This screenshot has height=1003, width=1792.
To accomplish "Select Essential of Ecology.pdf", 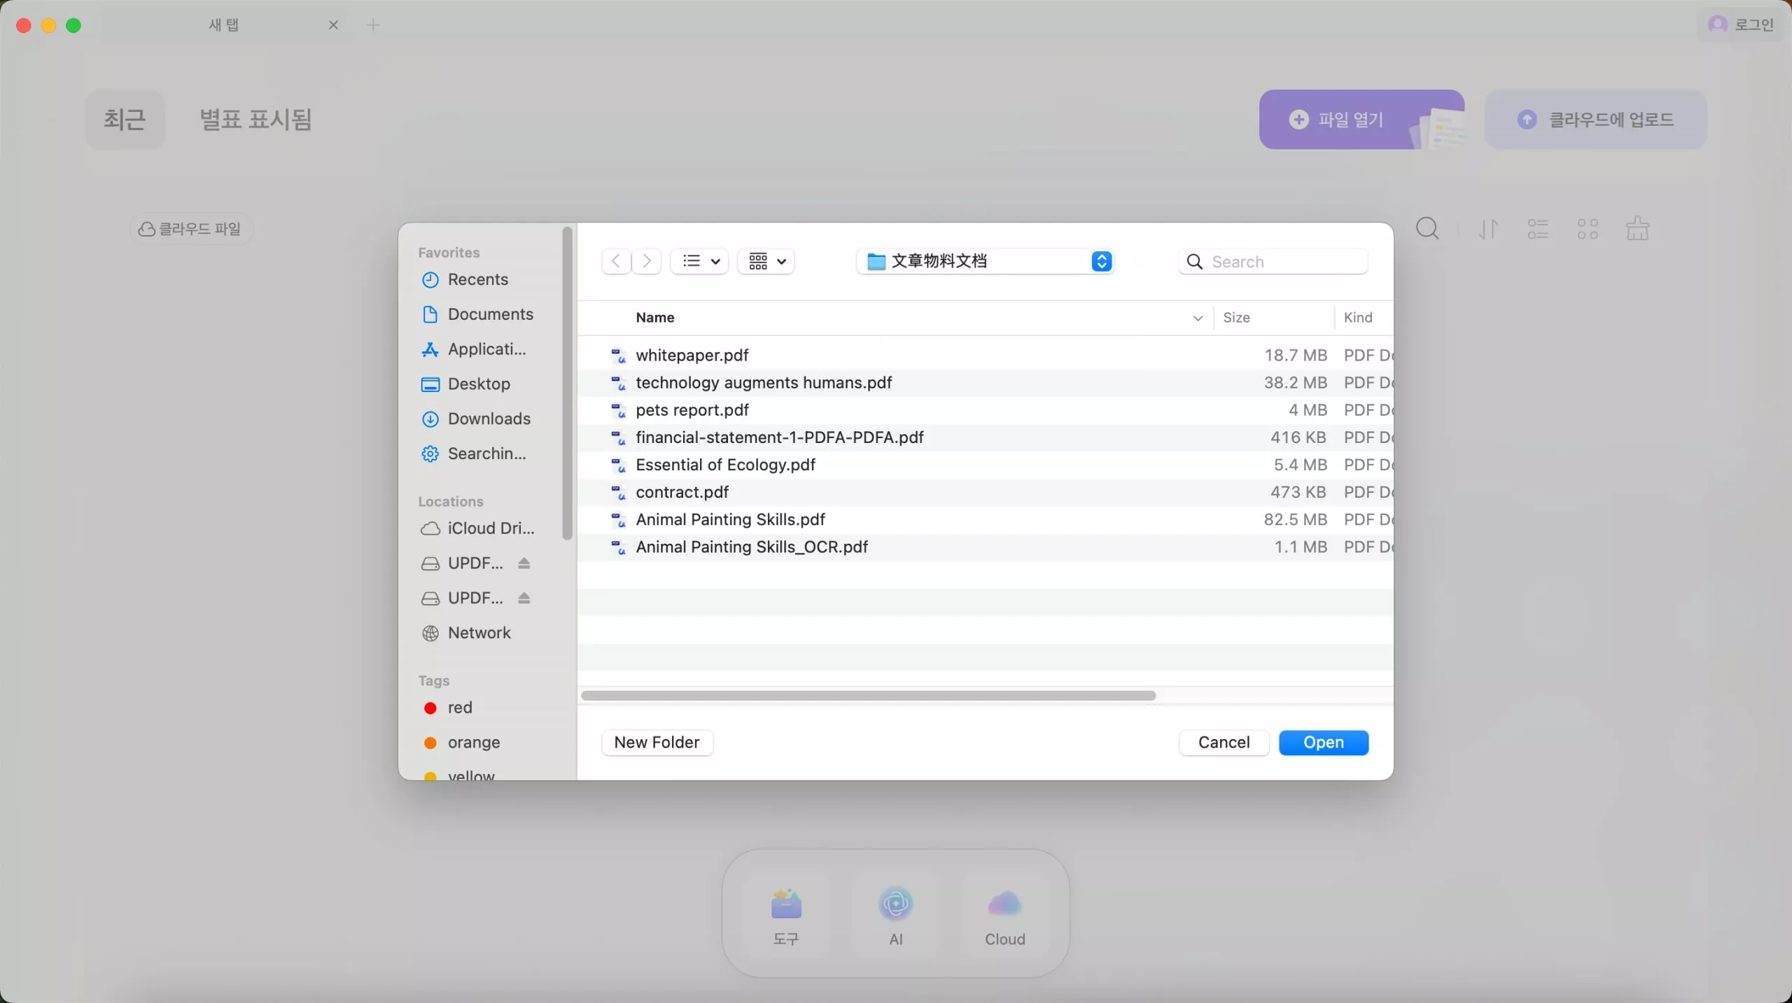I will pos(985,464).
